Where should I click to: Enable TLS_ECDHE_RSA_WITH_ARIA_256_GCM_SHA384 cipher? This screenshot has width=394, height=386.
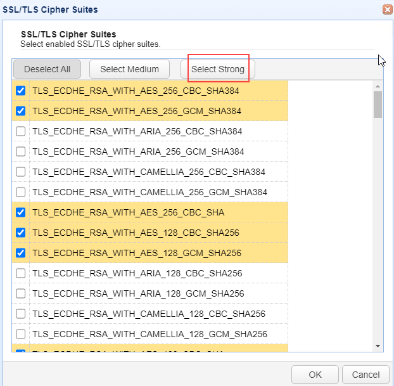21,151
